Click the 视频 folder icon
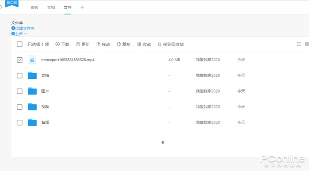This screenshot has height=171, width=309. point(32,107)
